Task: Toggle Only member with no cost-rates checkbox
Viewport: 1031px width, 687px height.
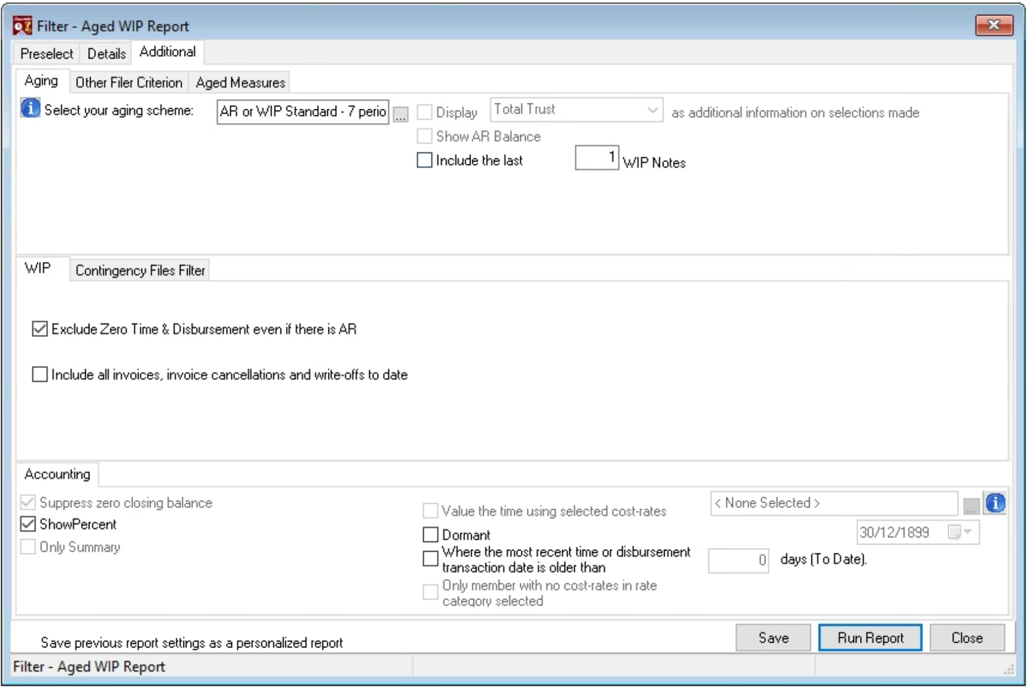Action: (x=430, y=592)
